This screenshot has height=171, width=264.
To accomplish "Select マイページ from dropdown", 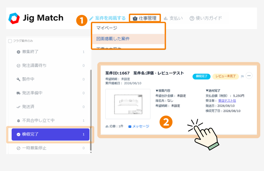I will pos(128,28).
